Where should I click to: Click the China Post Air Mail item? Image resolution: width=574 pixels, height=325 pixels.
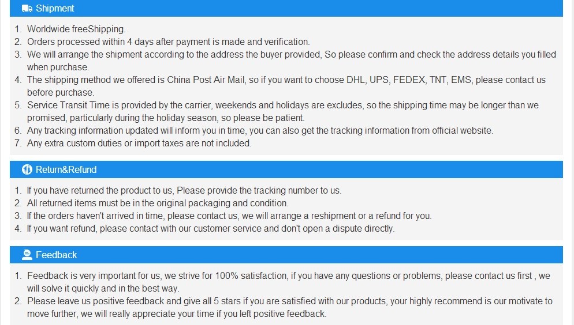coord(286,80)
